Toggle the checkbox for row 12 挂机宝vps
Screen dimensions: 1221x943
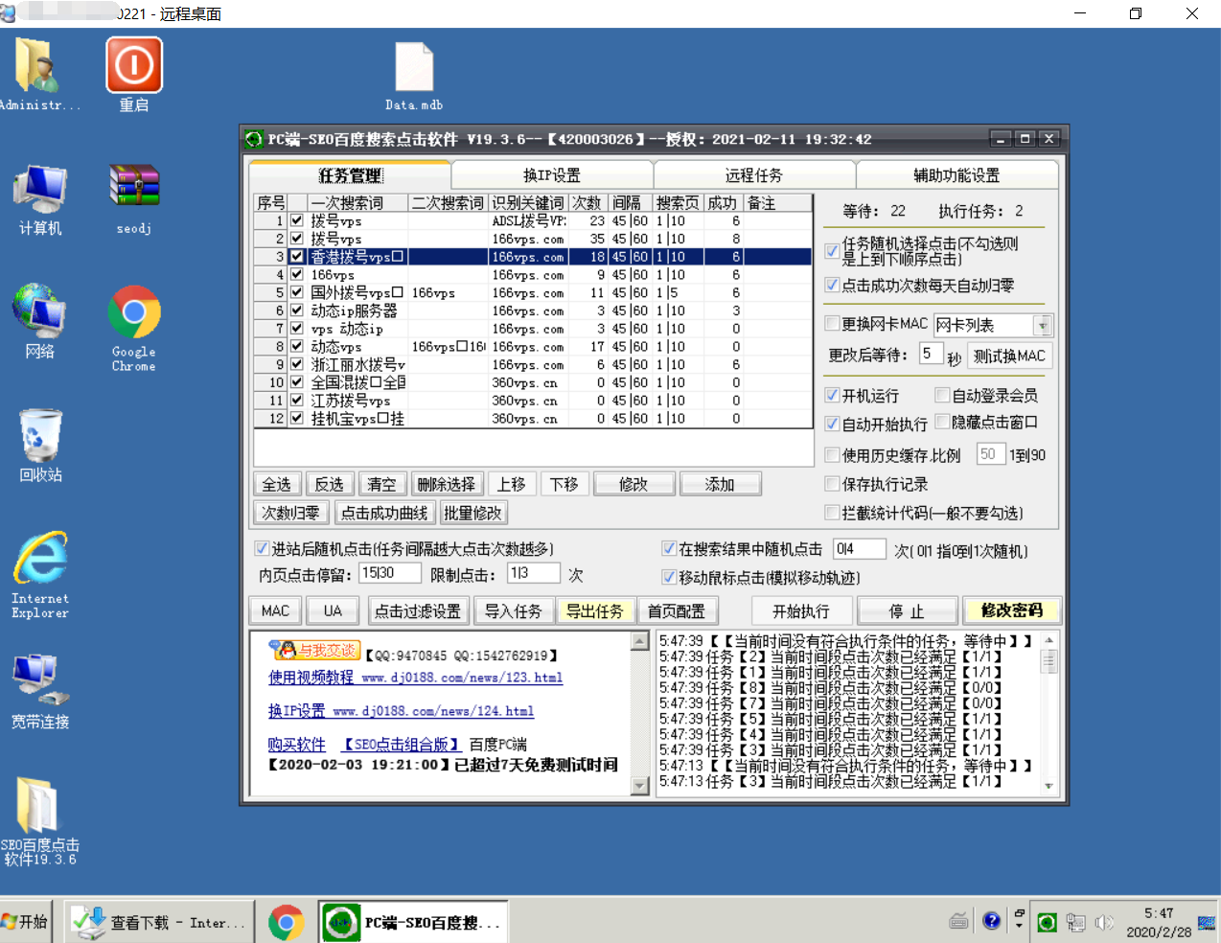(x=297, y=419)
